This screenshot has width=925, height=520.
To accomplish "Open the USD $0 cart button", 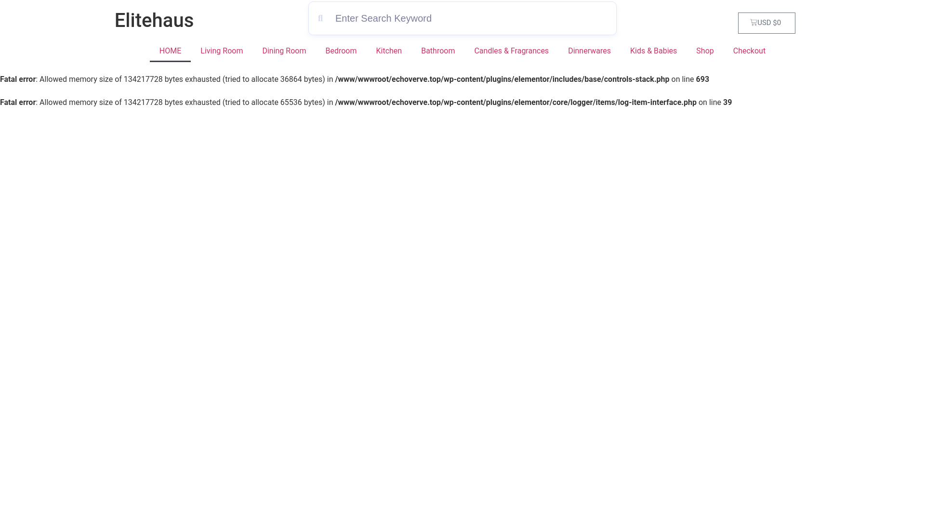I will [x=766, y=23].
